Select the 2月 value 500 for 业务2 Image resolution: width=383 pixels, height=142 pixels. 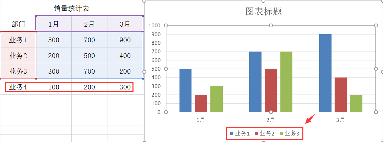click(x=89, y=55)
